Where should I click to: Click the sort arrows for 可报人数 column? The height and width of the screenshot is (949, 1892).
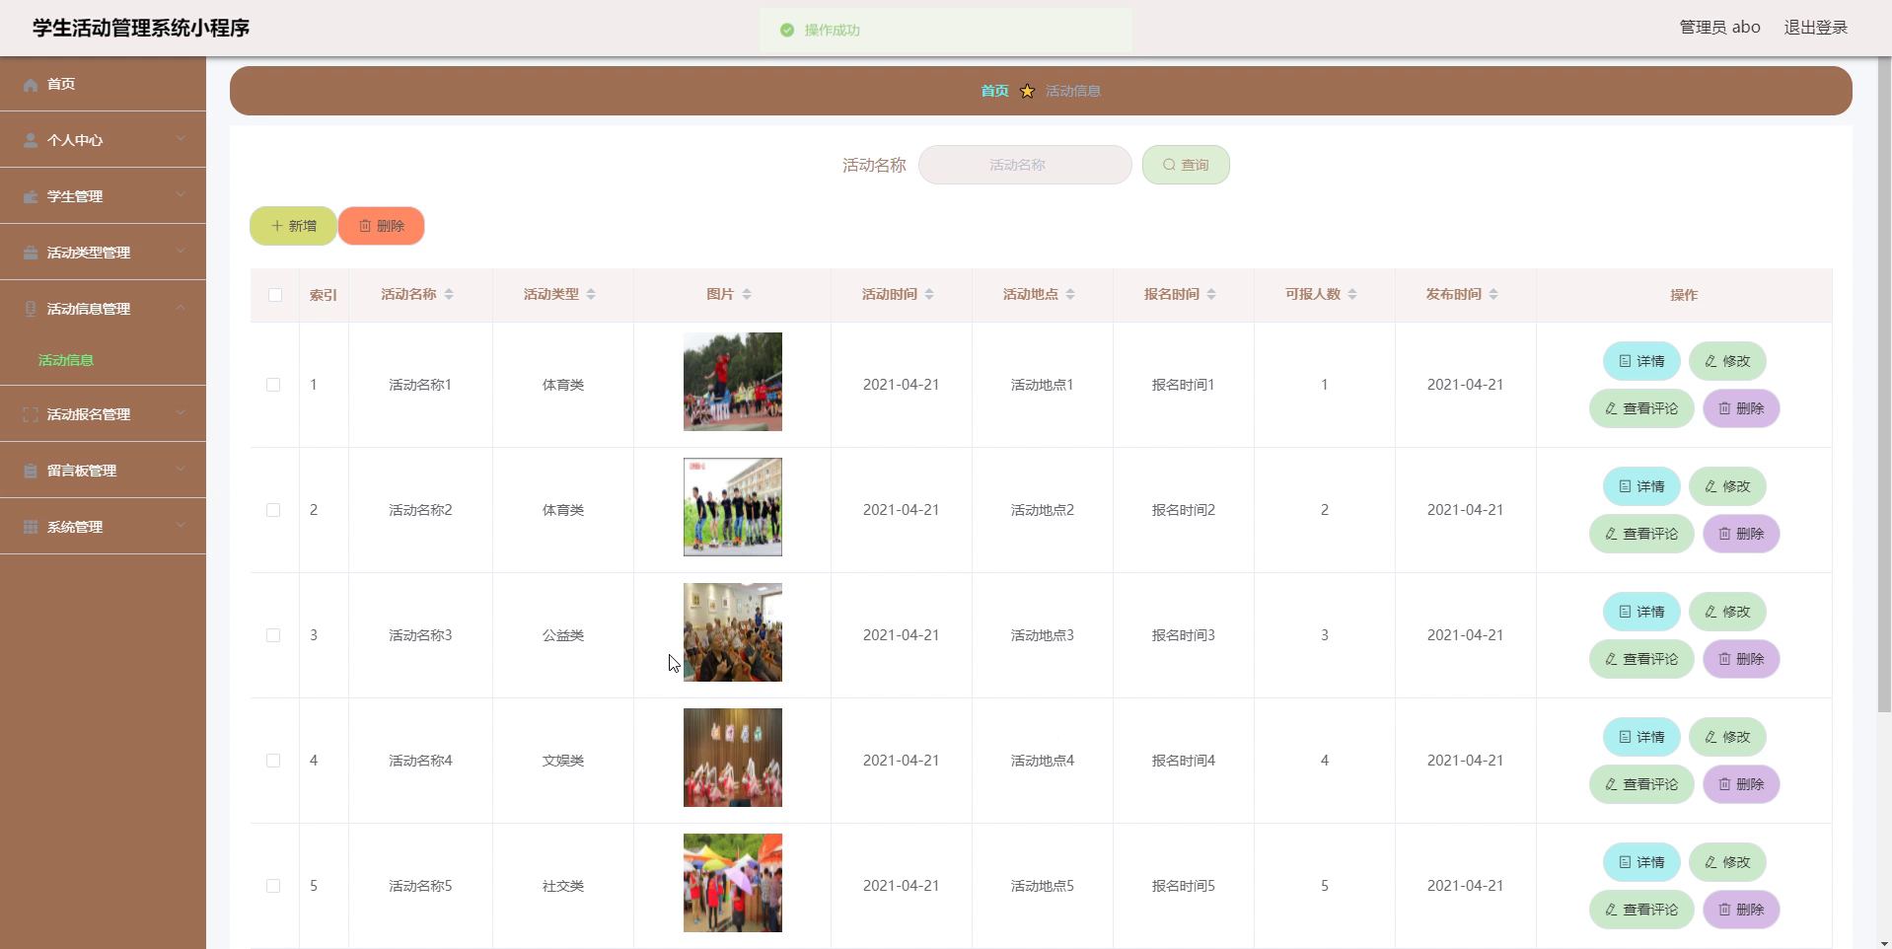tap(1352, 294)
